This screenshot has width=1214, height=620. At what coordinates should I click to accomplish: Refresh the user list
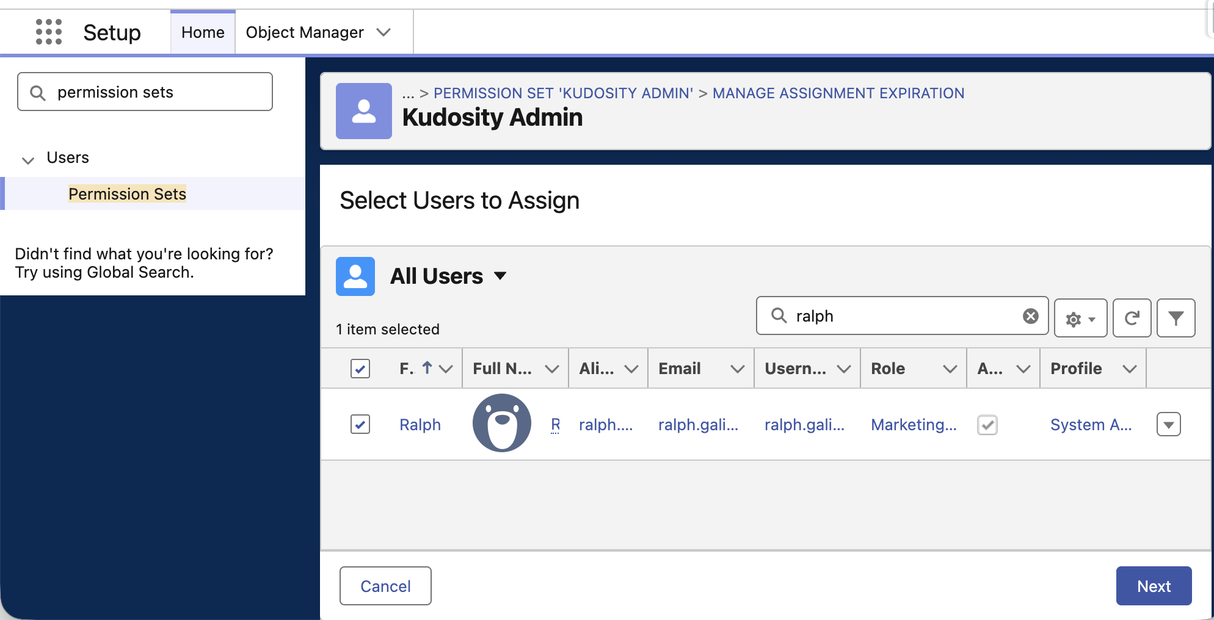click(x=1132, y=318)
